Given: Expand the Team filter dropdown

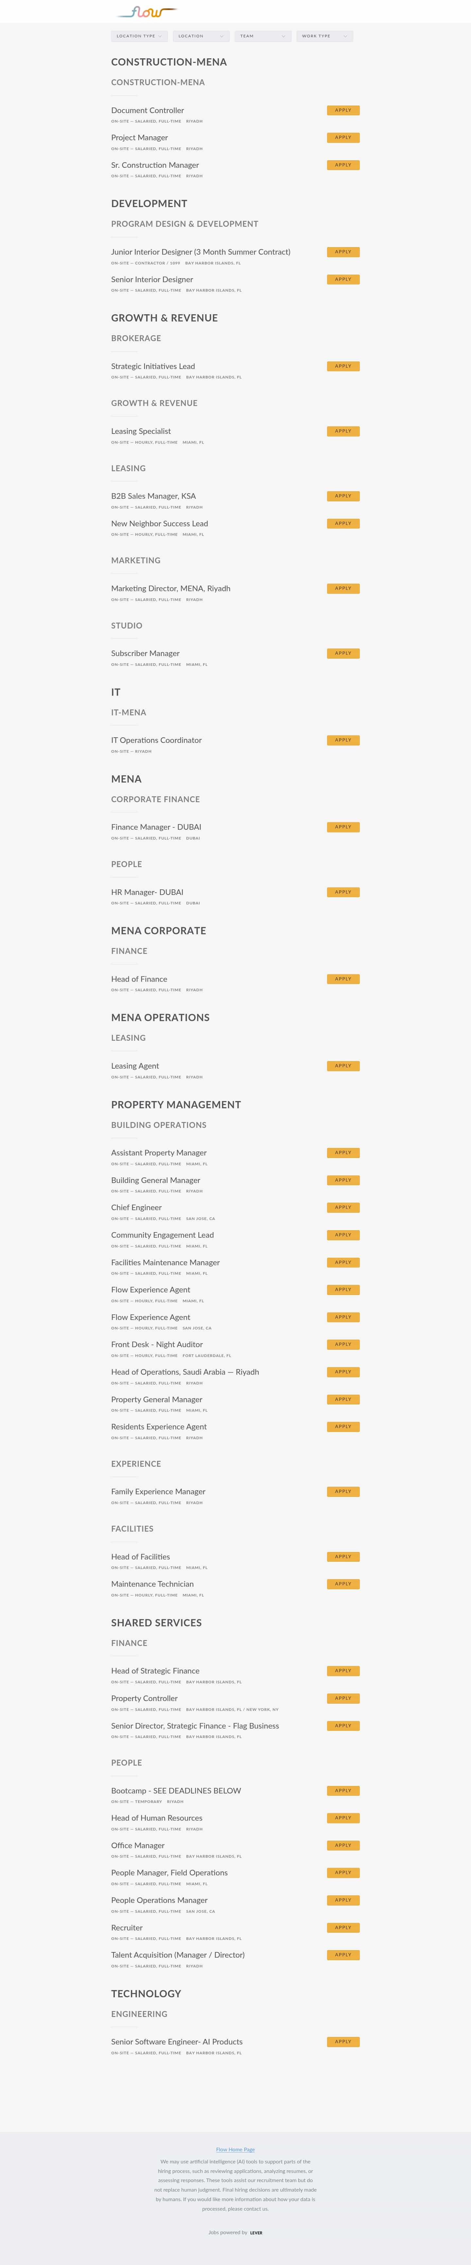Looking at the screenshot, I should 263,36.
